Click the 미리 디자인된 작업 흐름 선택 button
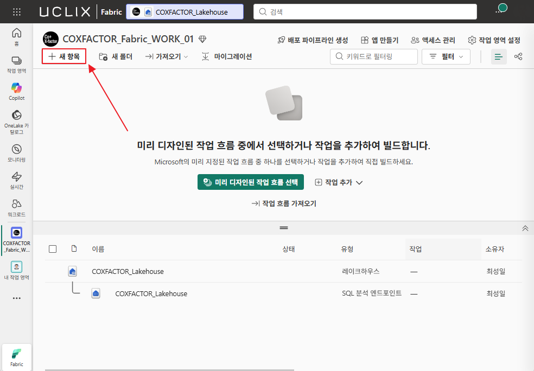The image size is (534, 371). 251,182
